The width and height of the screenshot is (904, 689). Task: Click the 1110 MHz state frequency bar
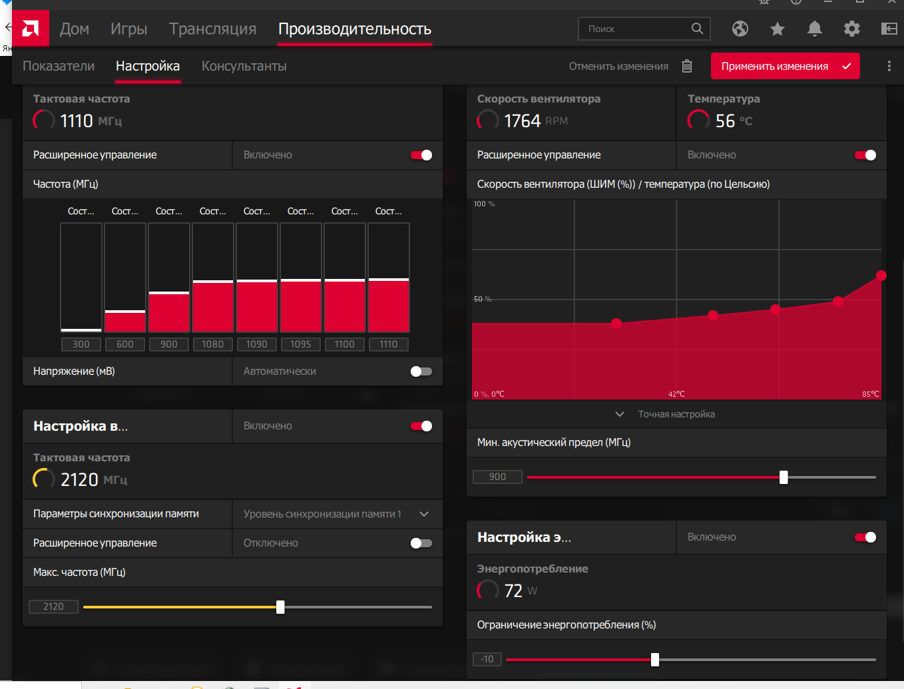pos(389,278)
